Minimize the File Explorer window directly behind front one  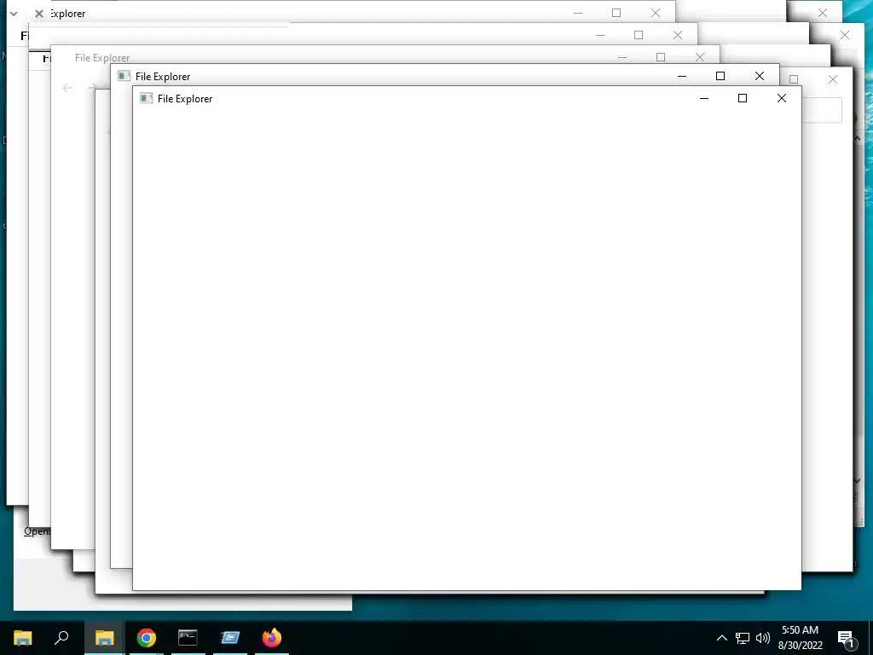682,76
